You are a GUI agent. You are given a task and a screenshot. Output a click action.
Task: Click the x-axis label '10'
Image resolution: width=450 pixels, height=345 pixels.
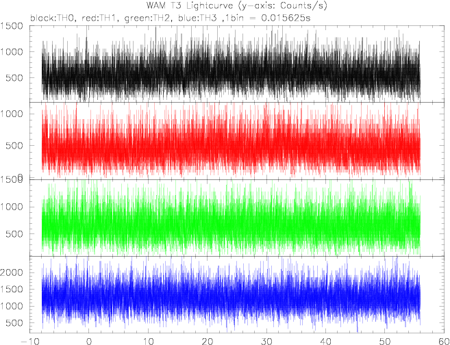click(148, 342)
